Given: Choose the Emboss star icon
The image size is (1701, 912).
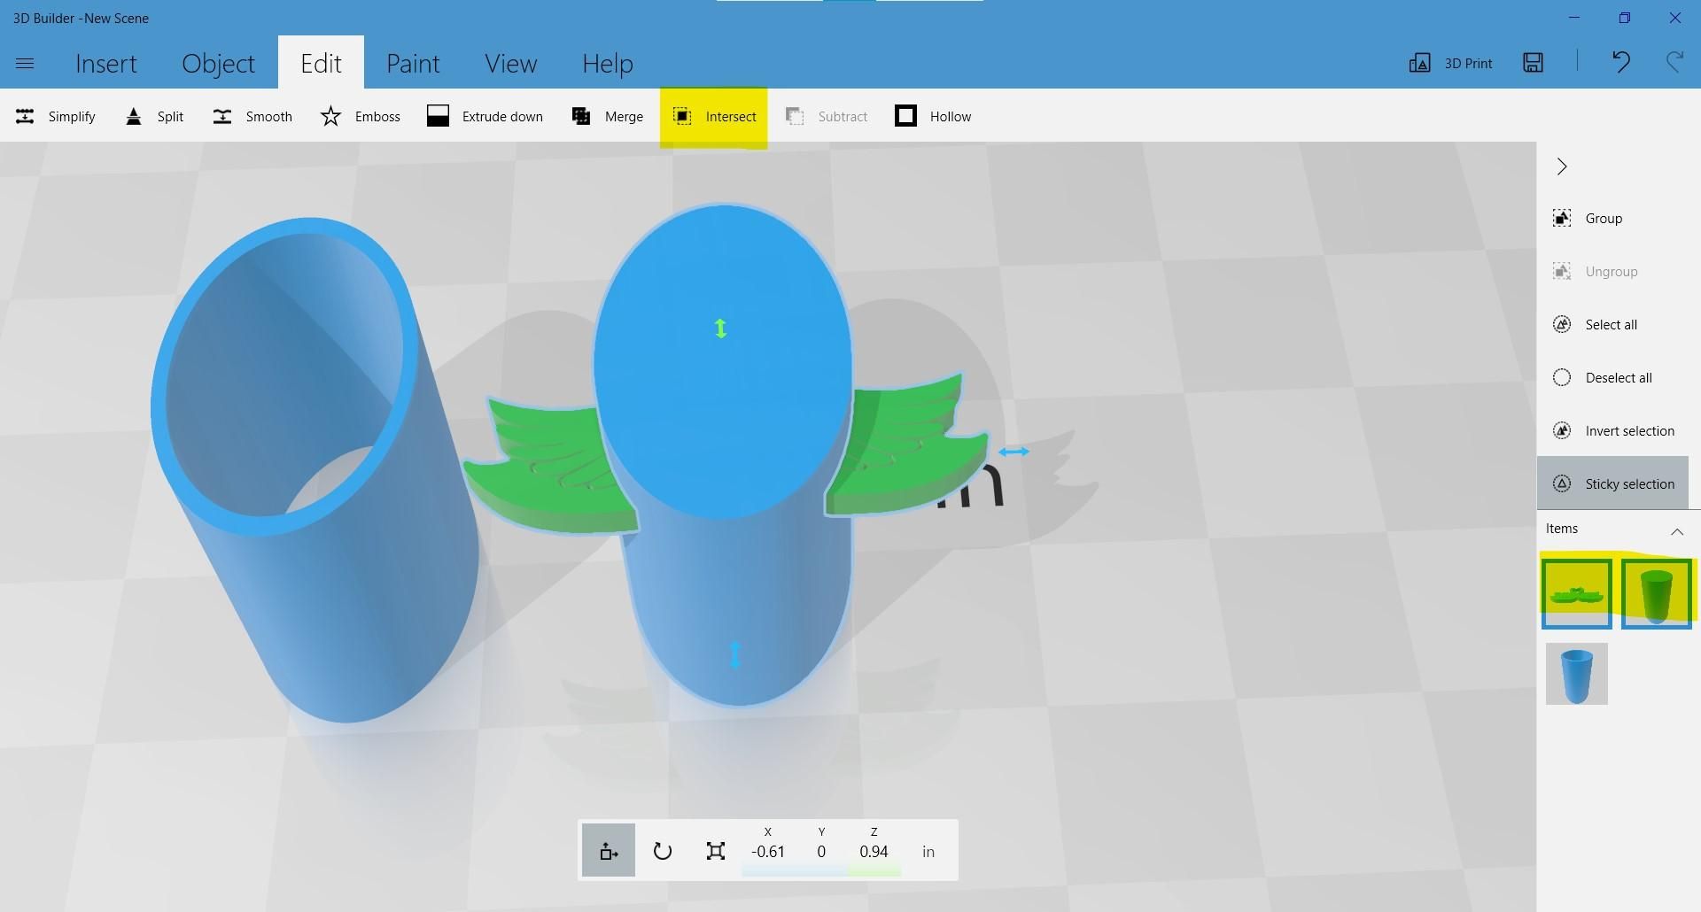Looking at the screenshot, I should click(x=330, y=116).
